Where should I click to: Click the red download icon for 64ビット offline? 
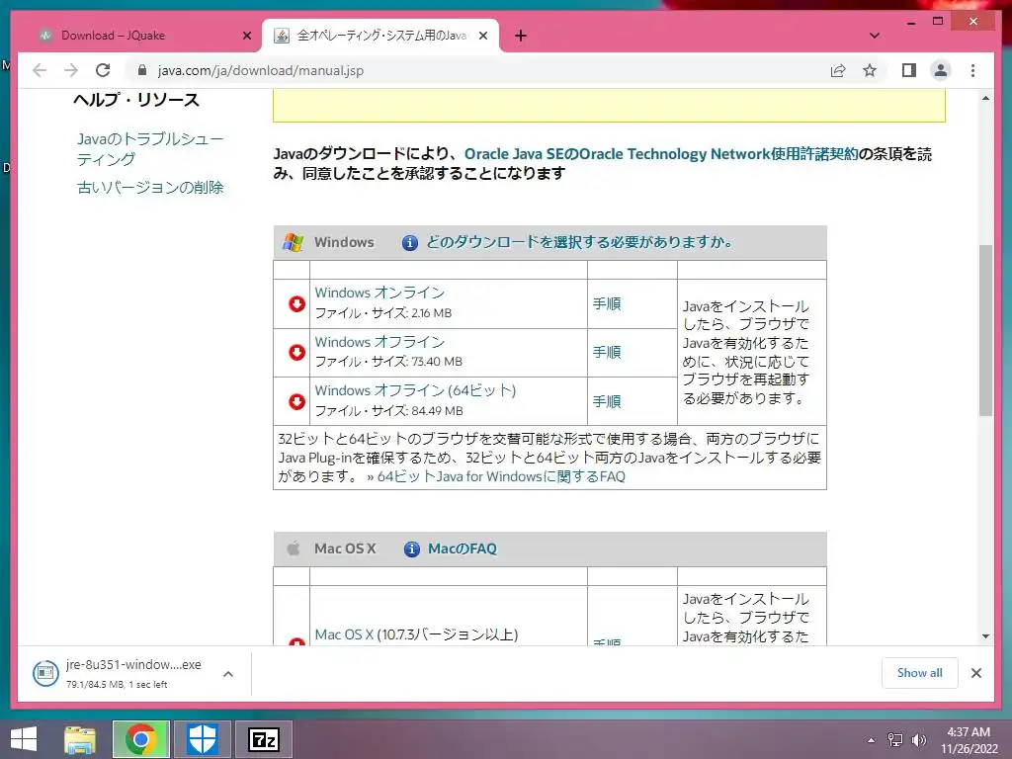[296, 401]
